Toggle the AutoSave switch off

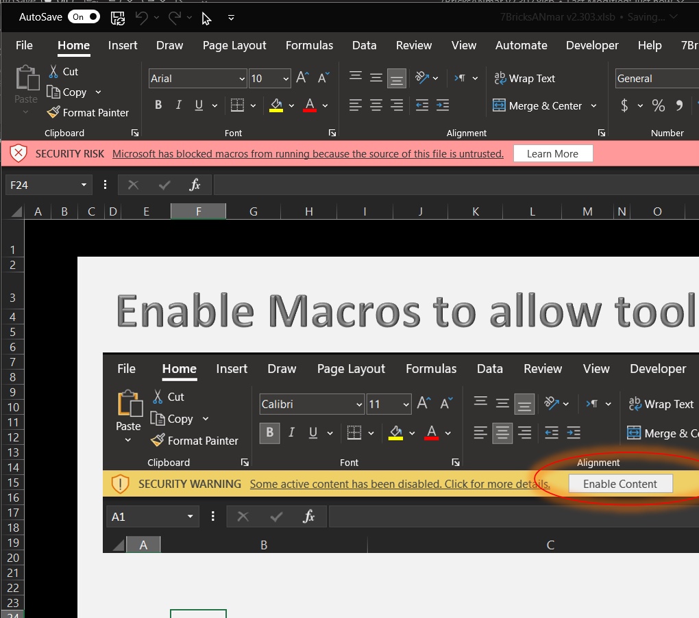pos(85,17)
